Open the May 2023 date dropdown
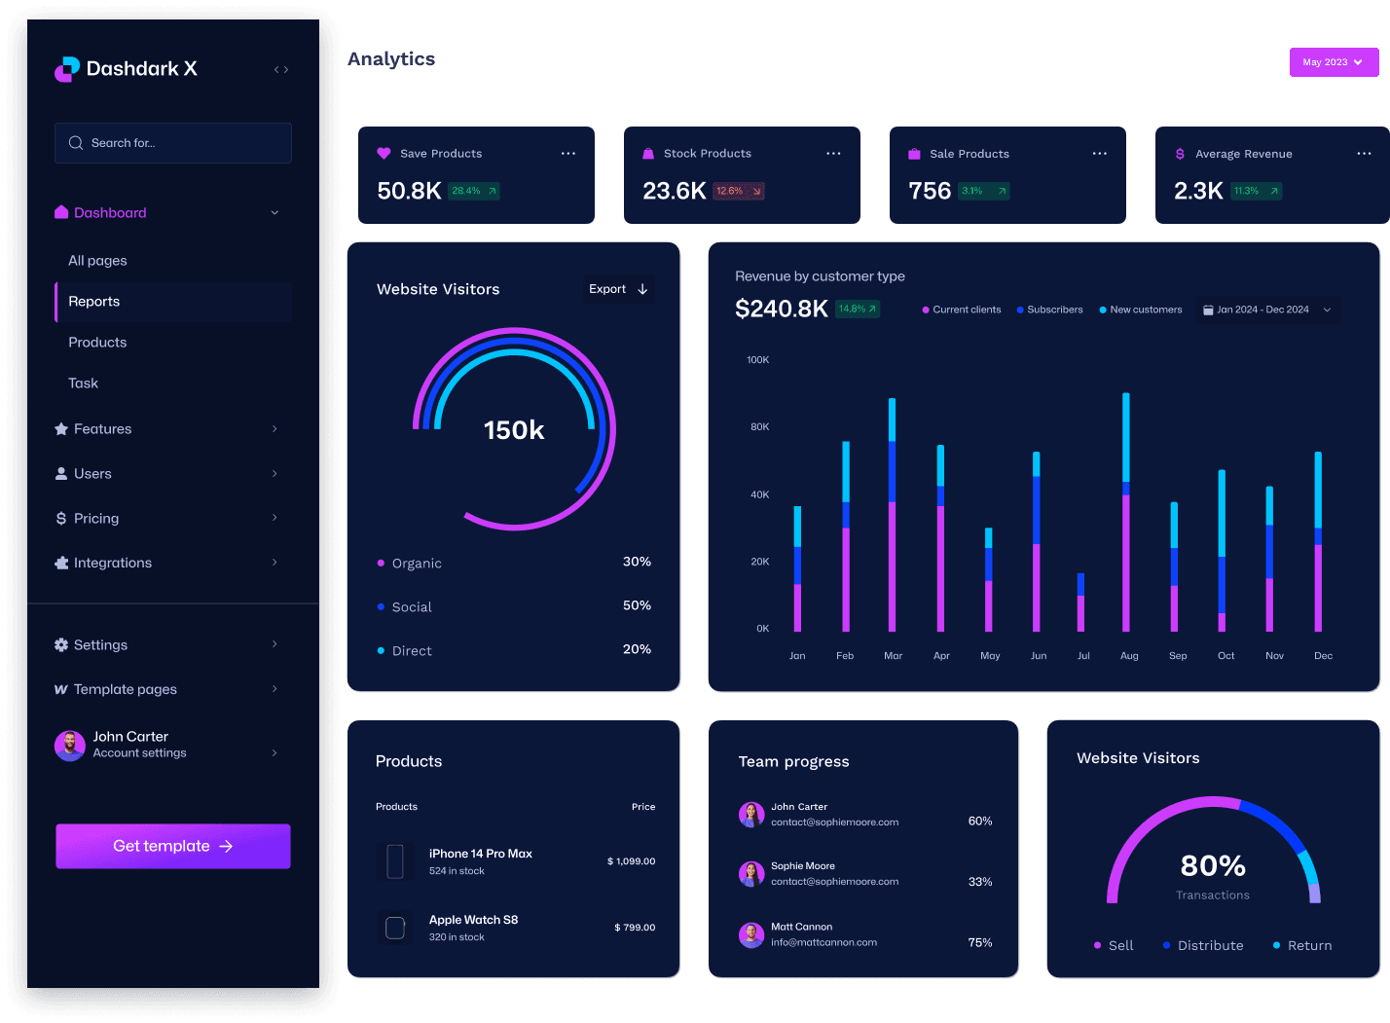 click(x=1333, y=61)
